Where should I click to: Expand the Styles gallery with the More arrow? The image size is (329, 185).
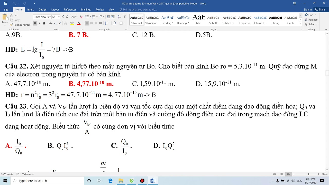(300, 24)
